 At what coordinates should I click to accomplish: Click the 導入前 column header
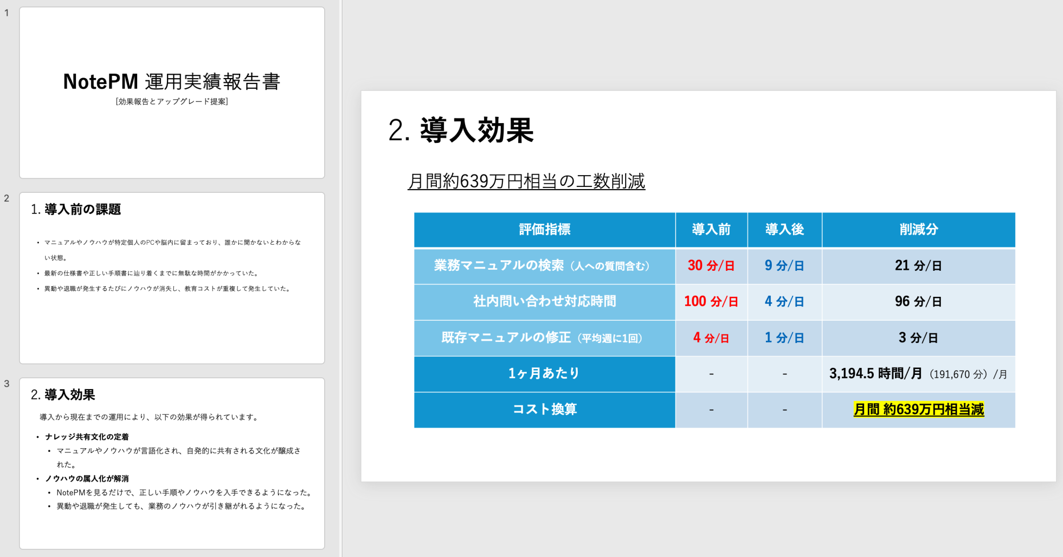point(711,229)
